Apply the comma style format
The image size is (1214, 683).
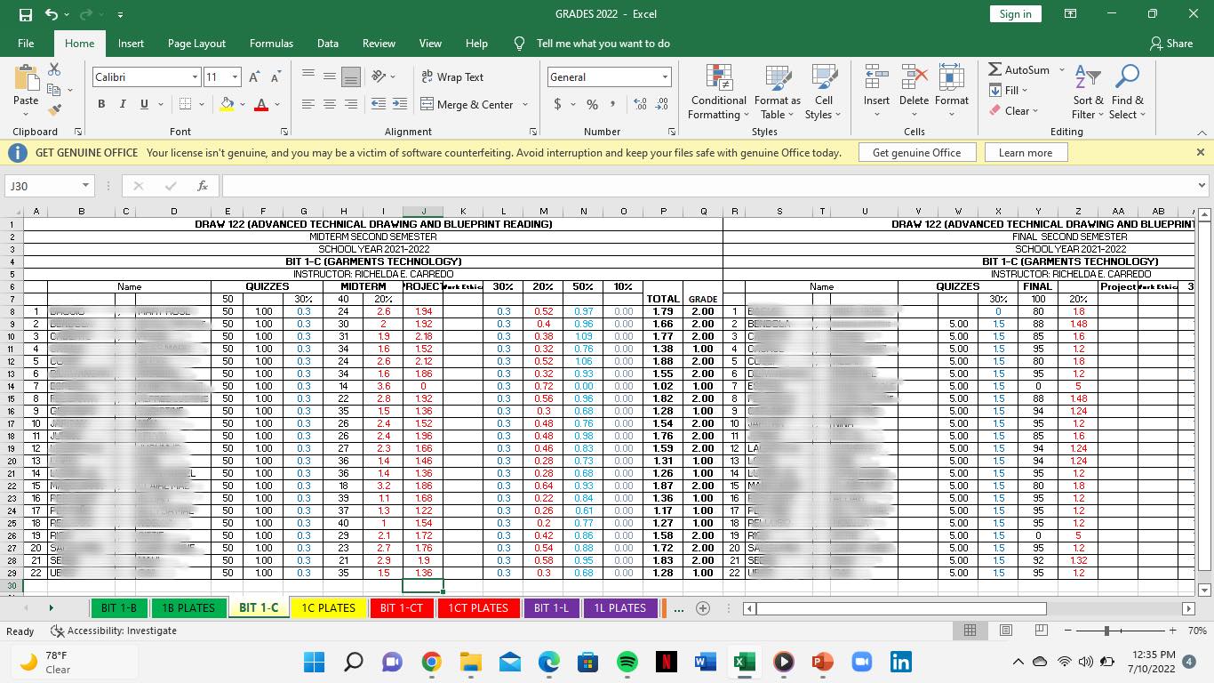click(612, 104)
